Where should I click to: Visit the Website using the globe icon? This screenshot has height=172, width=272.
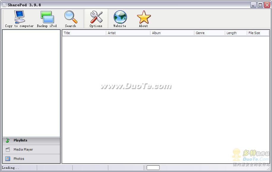[120, 17]
